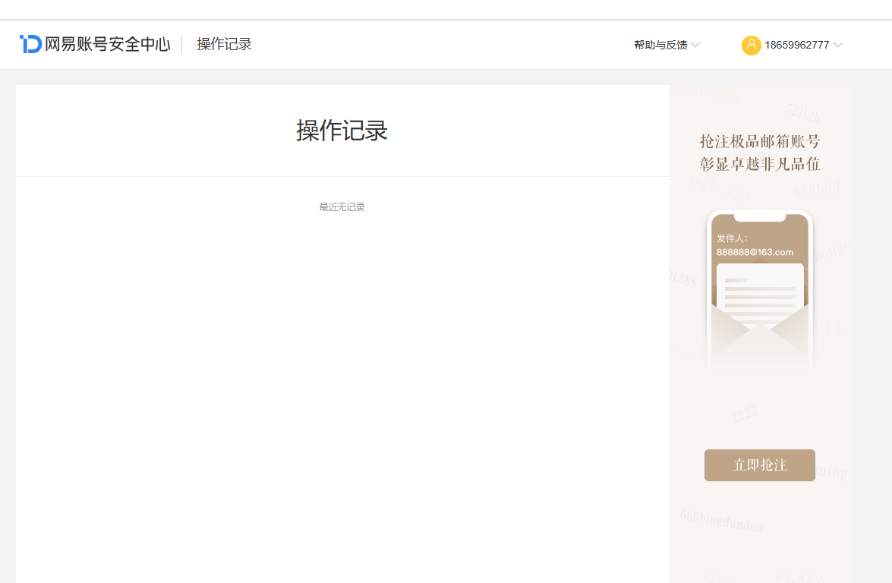Click the 彰显卓越非凡品位 ad text
Image resolution: width=892 pixels, height=583 pixels.
[759, 164]
